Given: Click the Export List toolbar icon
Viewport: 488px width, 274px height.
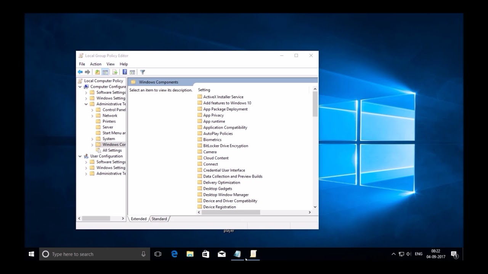Looking at the screenshot, I should tap(115, 72).
